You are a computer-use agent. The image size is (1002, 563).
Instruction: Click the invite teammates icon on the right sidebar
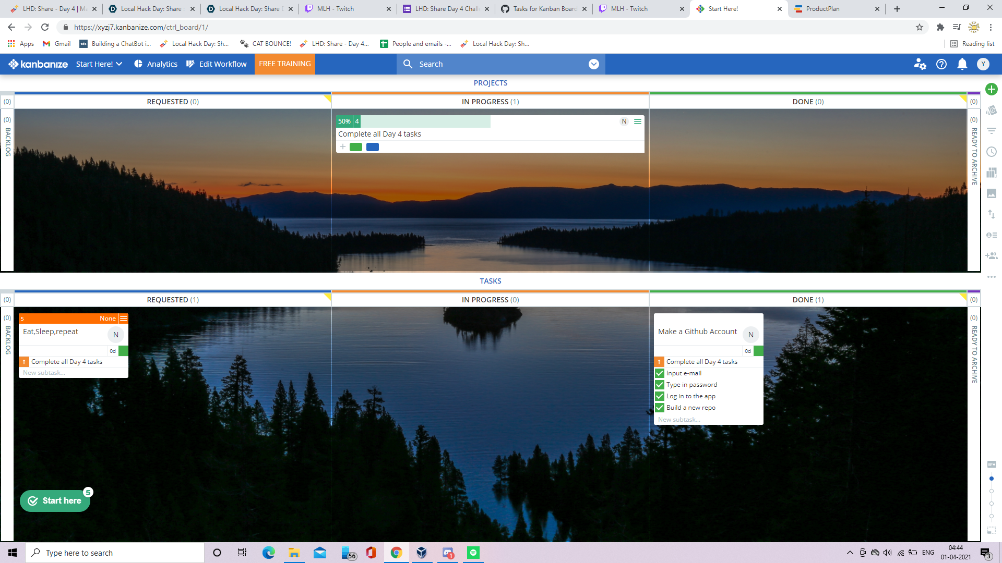click(992, 255)
